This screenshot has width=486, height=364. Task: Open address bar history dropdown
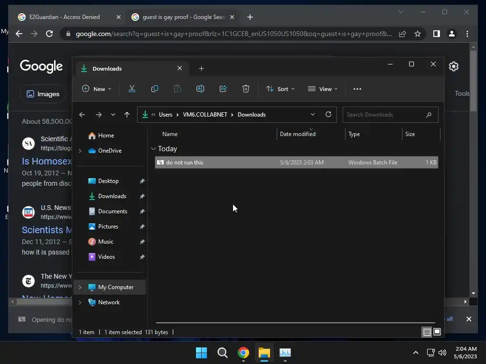(x=312, y=115)
